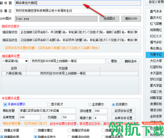Click the 名单宽度 value field
Image resolution: width=164 pixels, height=138 pixels.
click(30, 117)
